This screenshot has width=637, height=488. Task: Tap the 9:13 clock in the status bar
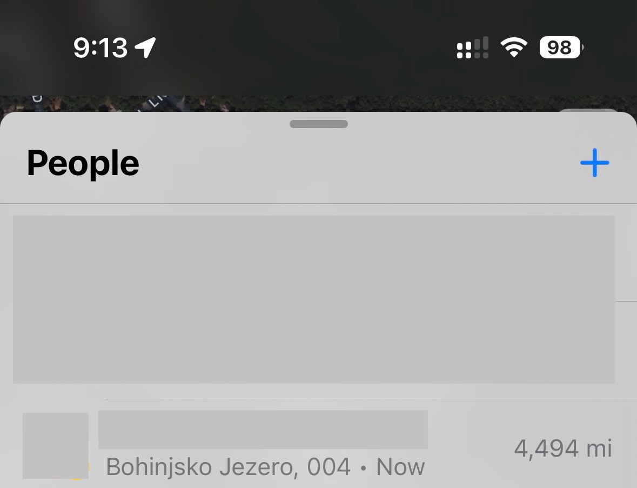[100, 48]
